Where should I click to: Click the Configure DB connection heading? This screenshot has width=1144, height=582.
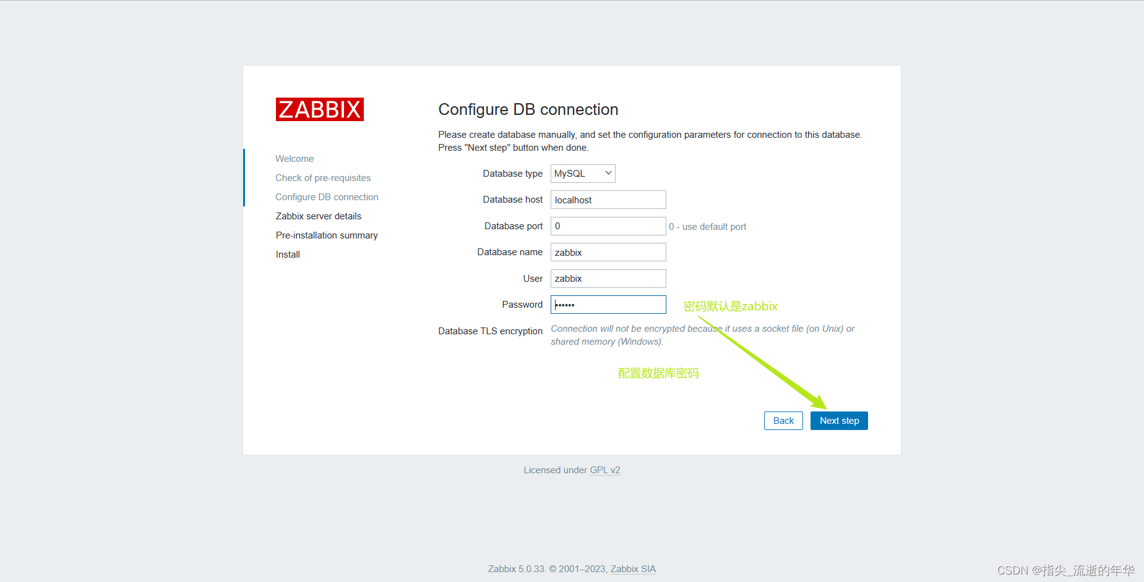[x=528, y=109]
